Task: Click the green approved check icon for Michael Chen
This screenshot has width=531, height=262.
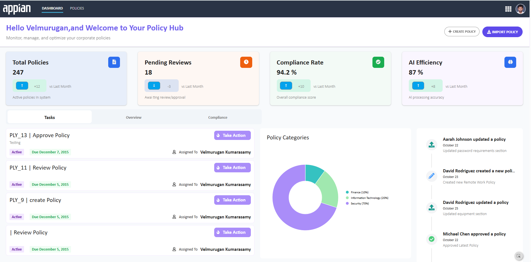Action: tap(431, 239)
